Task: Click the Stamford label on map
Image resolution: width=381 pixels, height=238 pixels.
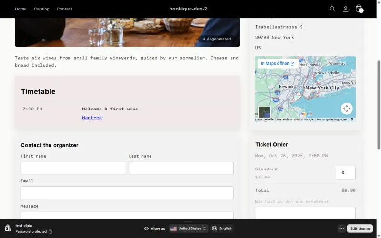Action: pos(338,63)
